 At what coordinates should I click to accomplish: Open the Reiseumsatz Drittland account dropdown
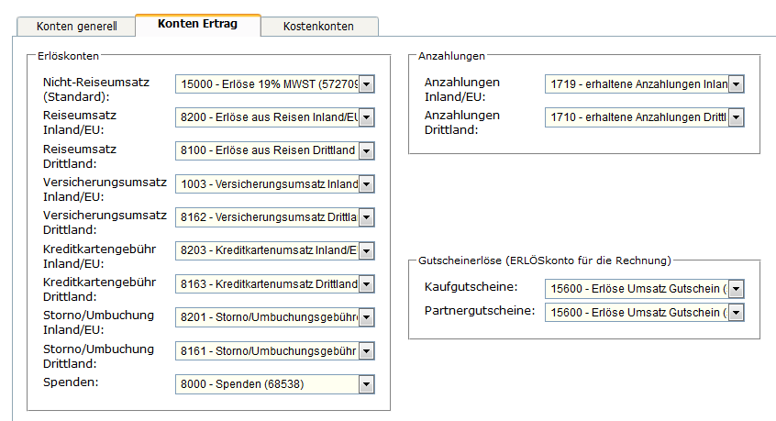(x=366, y=151)
